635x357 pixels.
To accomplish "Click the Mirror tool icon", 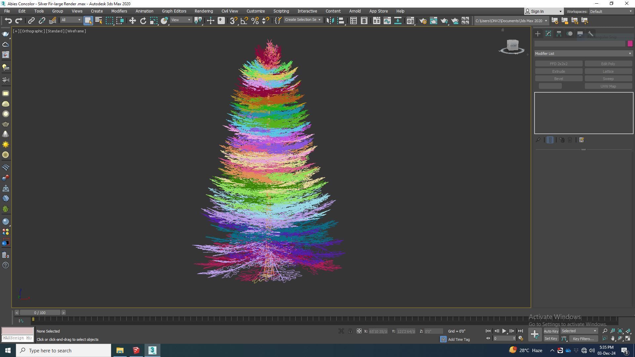I will coord(330,20).
